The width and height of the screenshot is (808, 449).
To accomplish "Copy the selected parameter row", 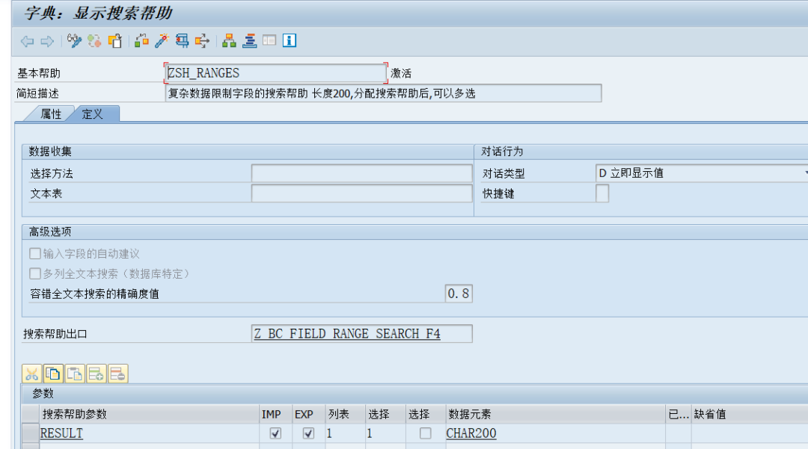I will (52, 374).
